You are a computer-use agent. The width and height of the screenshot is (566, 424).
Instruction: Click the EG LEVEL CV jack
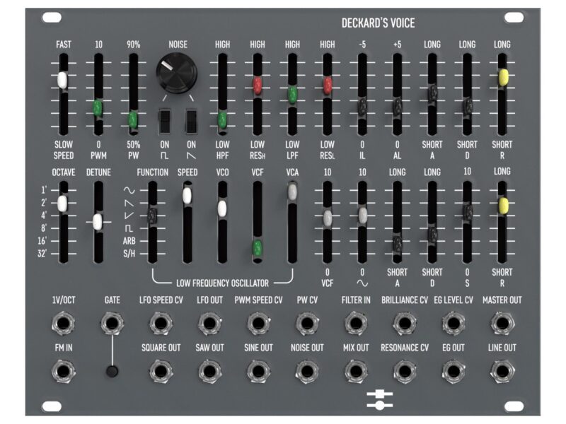pyautogui.click(x=454, y=323)
